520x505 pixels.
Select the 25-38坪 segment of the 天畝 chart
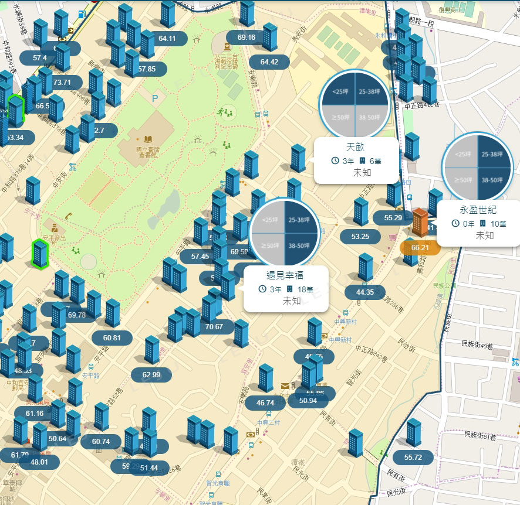pos(371,90)
